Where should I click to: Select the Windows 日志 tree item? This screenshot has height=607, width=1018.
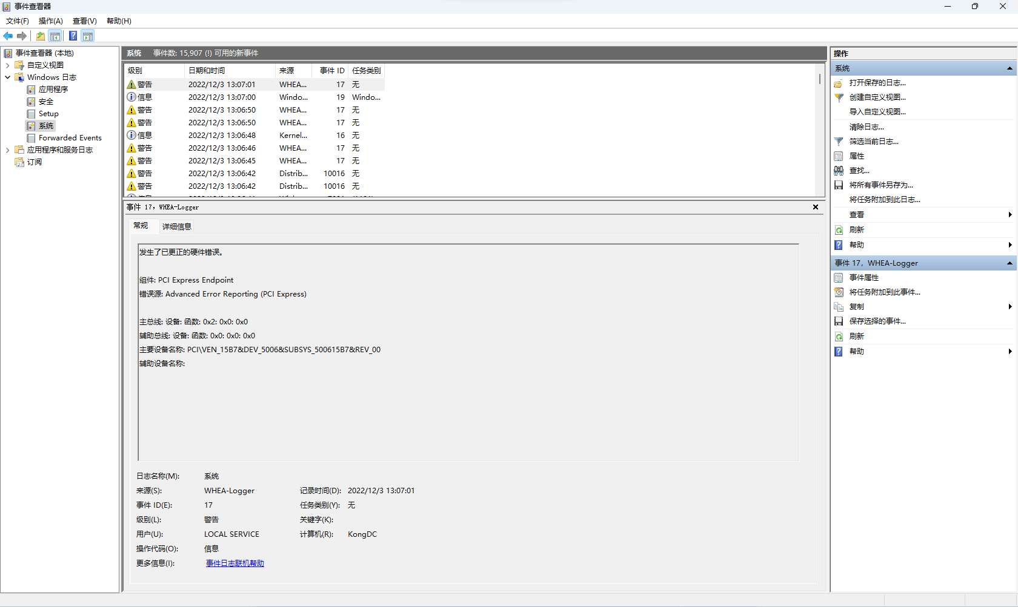[x=52, y=77]
